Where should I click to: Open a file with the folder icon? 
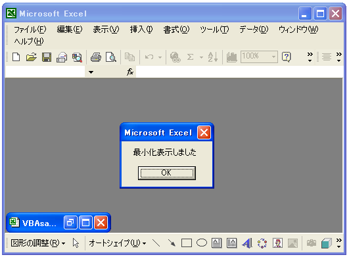(x=32, y=57)
